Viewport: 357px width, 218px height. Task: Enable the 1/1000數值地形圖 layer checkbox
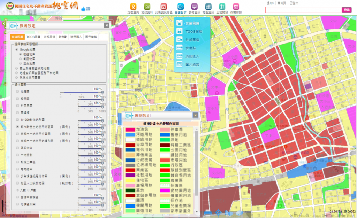(17, 120)
